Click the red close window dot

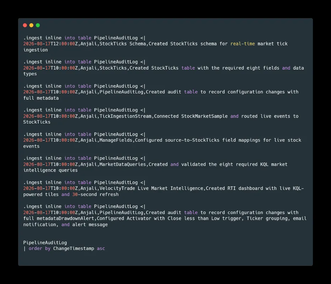pos(25,25)
